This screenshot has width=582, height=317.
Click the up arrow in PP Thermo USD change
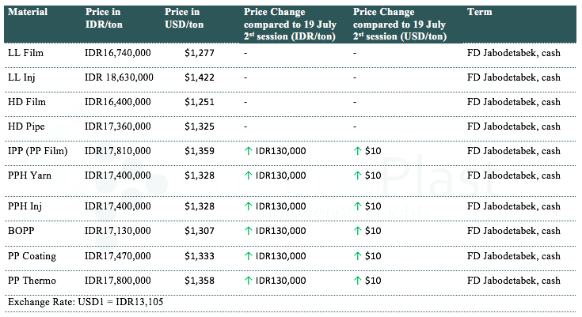(x=357, y=281)
